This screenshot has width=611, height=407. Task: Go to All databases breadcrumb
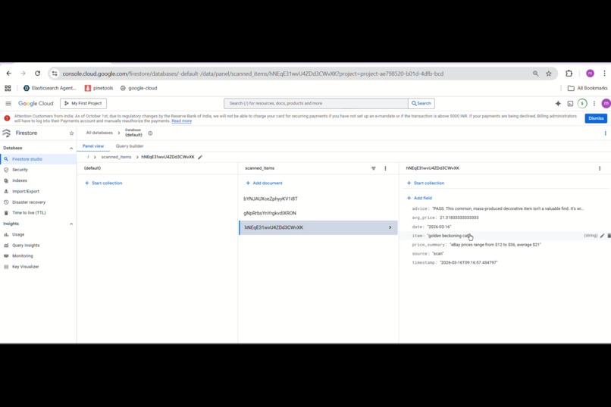[99, 133]
